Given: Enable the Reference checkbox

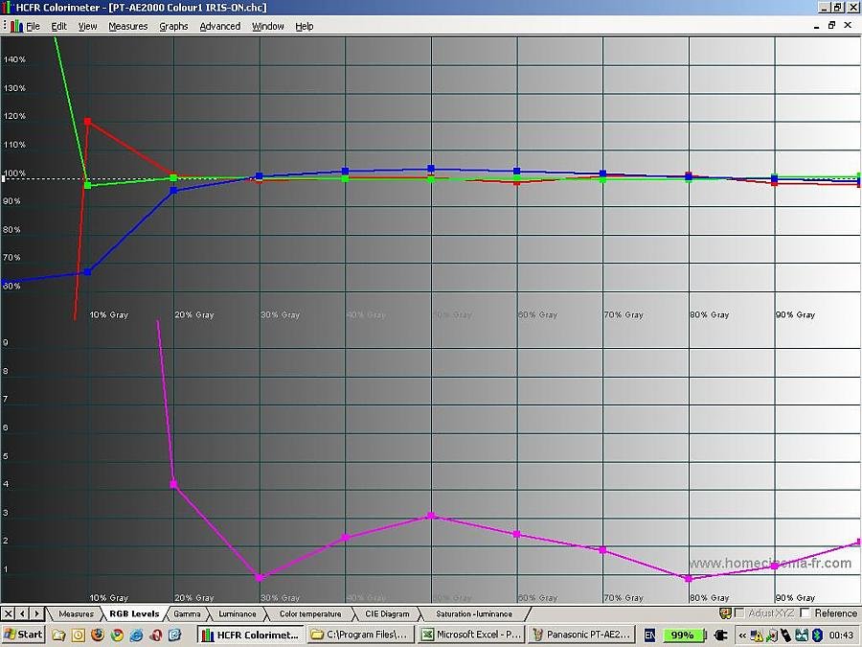Looking at the screenshot, I should click(x=805, y=613).
